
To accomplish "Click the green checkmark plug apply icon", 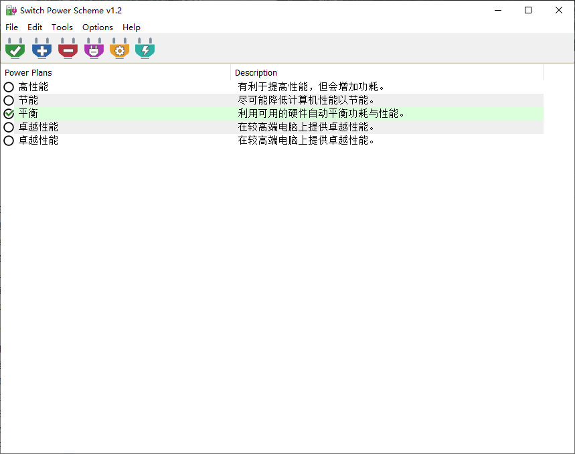I will [15, 48].
